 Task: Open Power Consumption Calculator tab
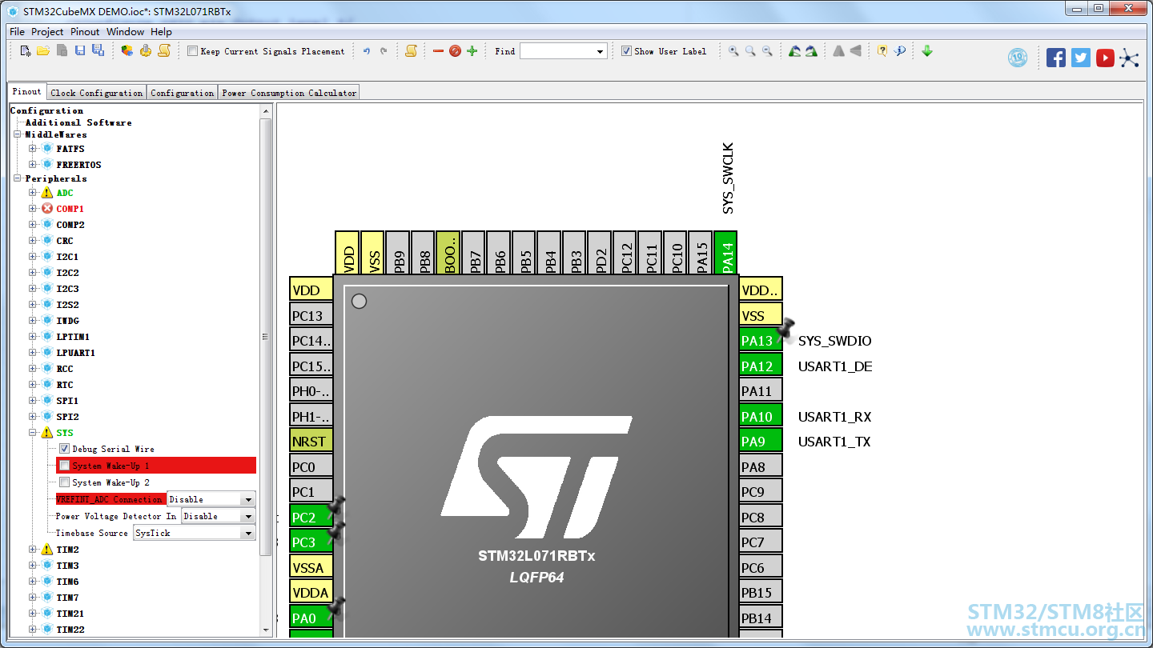(289, 93)
